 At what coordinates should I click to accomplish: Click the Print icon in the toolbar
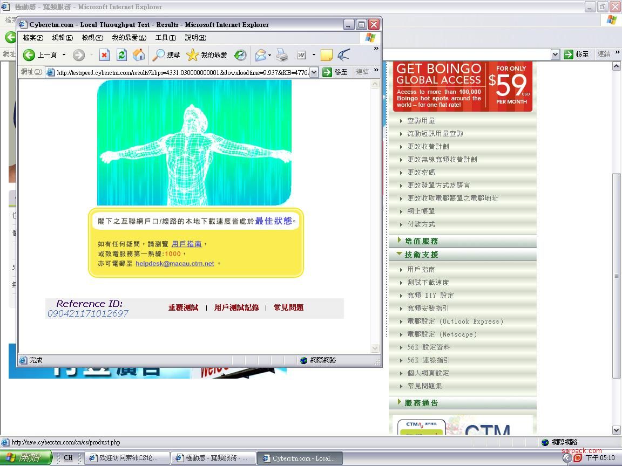click(282, 55)
